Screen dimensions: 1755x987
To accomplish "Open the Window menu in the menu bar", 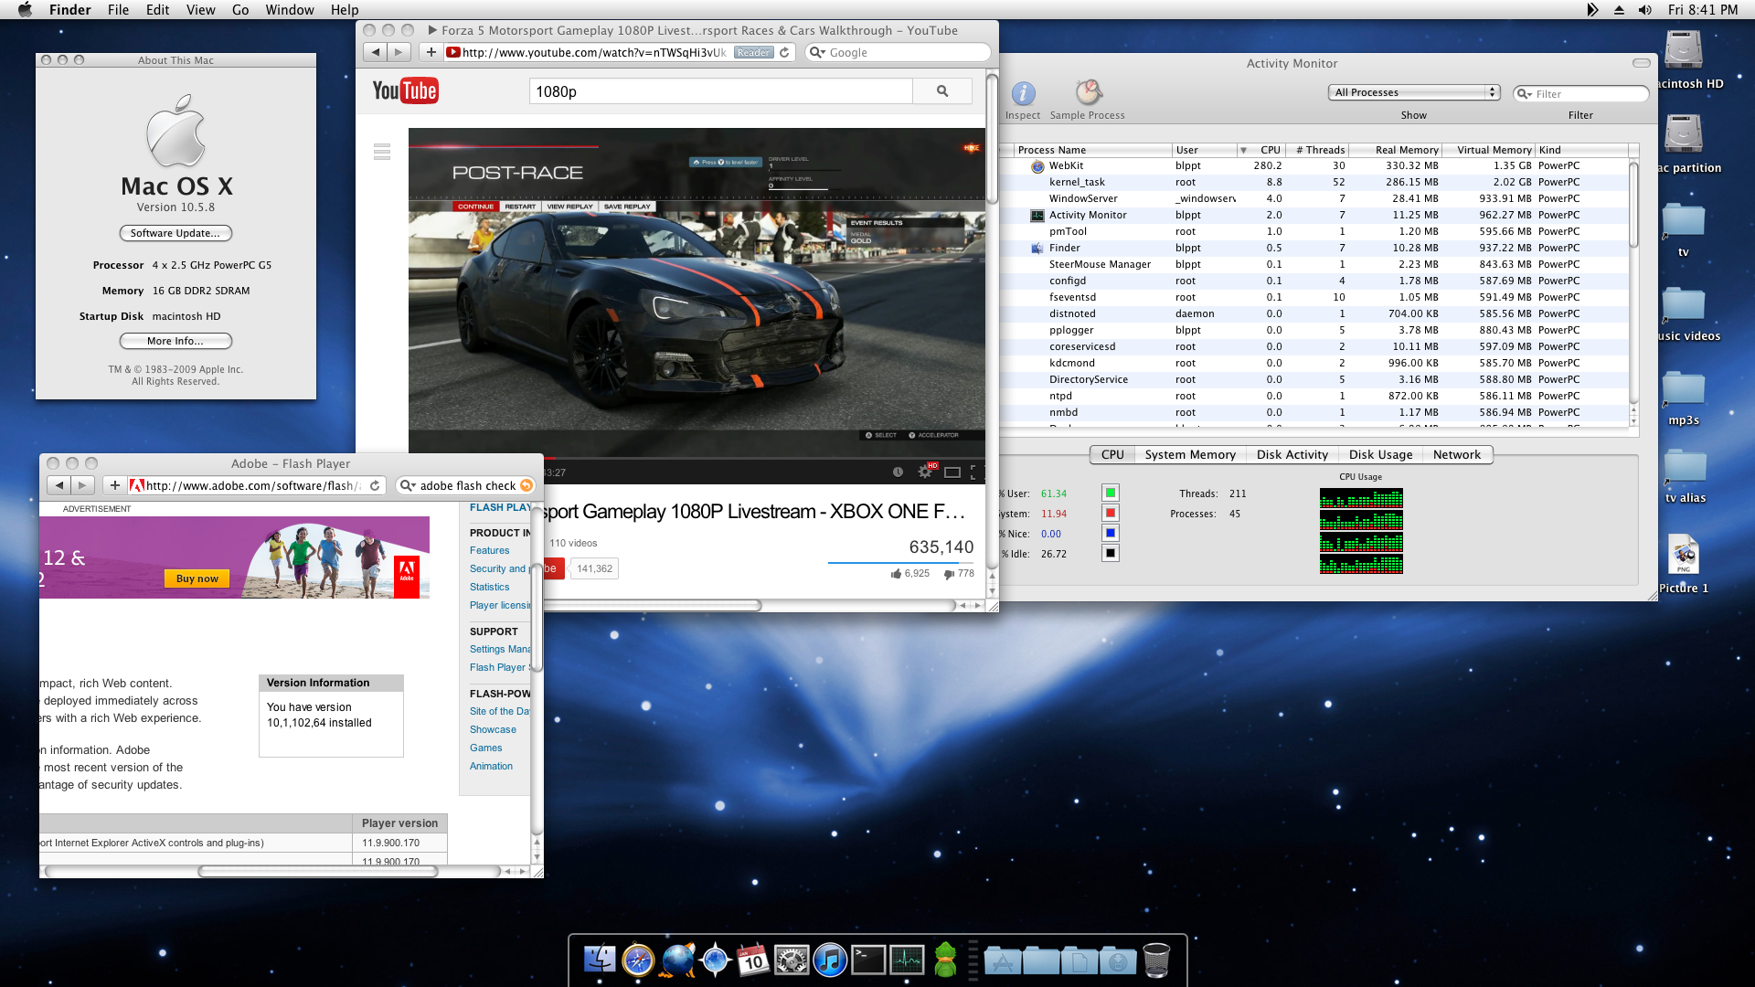I will [x=290, y=10].
